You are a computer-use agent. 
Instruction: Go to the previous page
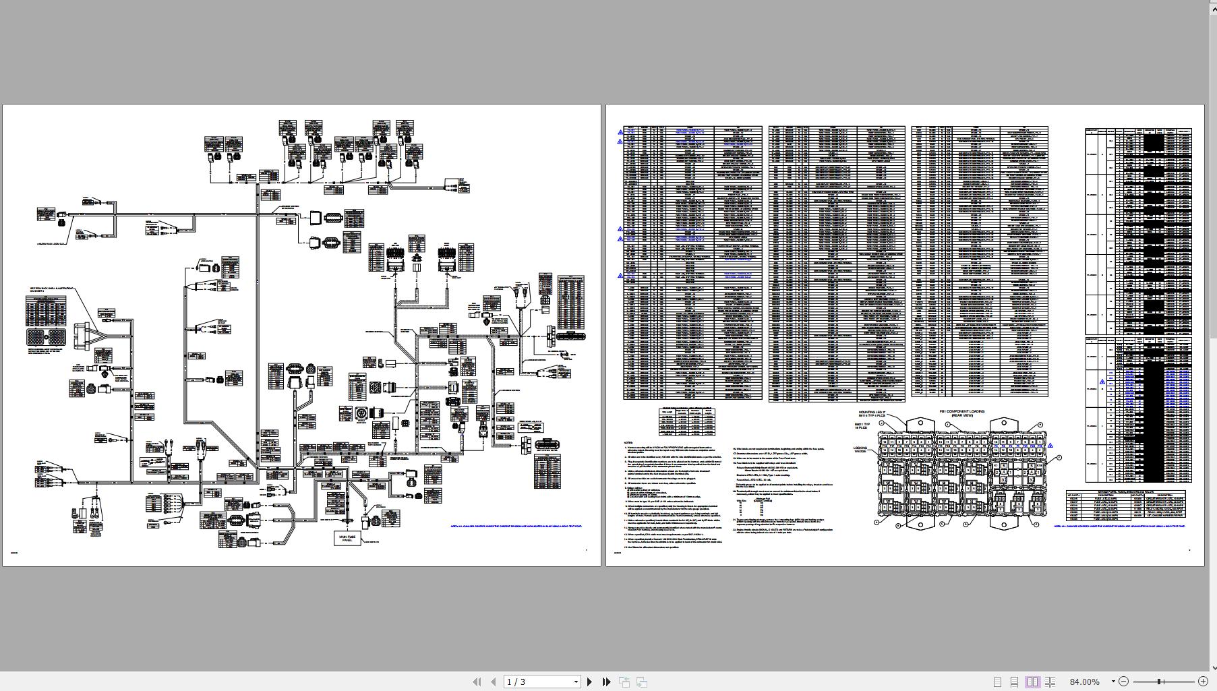494,682
